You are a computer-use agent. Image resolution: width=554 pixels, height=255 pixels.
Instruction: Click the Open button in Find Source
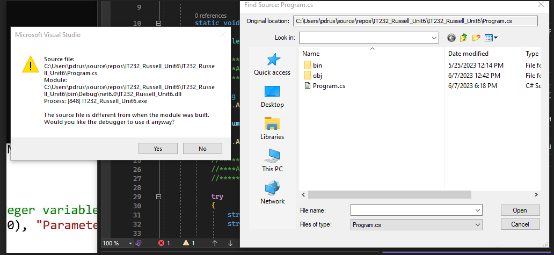click(x=520, y=210)
